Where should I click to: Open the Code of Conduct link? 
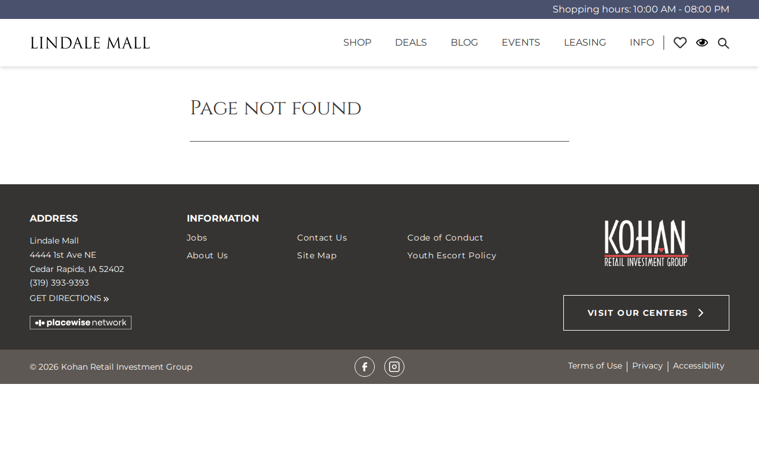(445, 238)
